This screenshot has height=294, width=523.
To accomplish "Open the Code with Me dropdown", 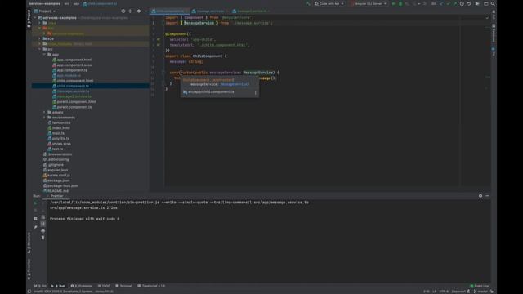I will point(329,3).
